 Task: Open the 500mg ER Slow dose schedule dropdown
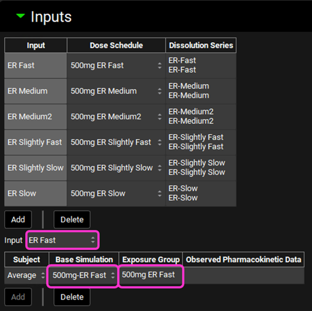coord(116,193)
